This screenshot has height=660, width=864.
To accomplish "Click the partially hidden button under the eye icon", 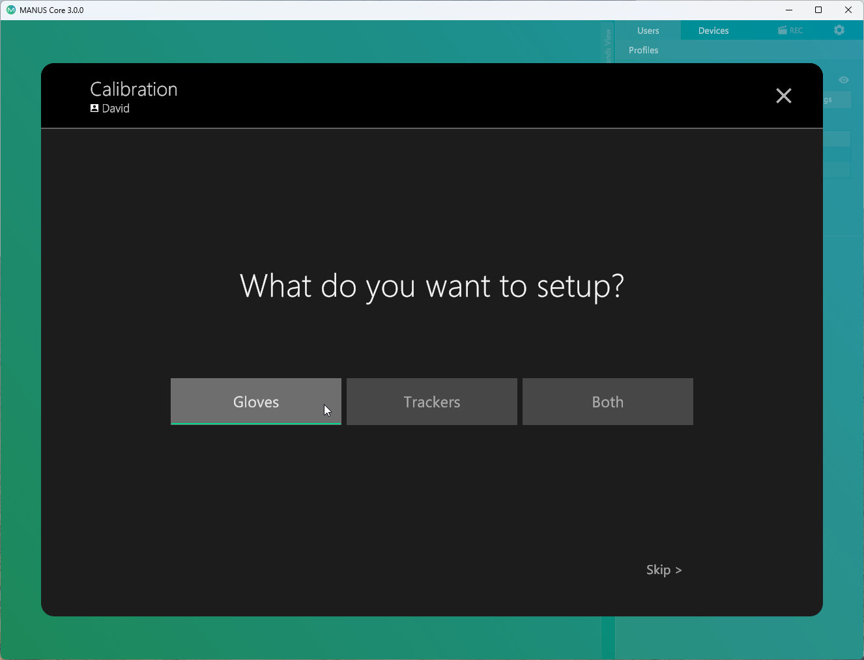I will (837, 100).
